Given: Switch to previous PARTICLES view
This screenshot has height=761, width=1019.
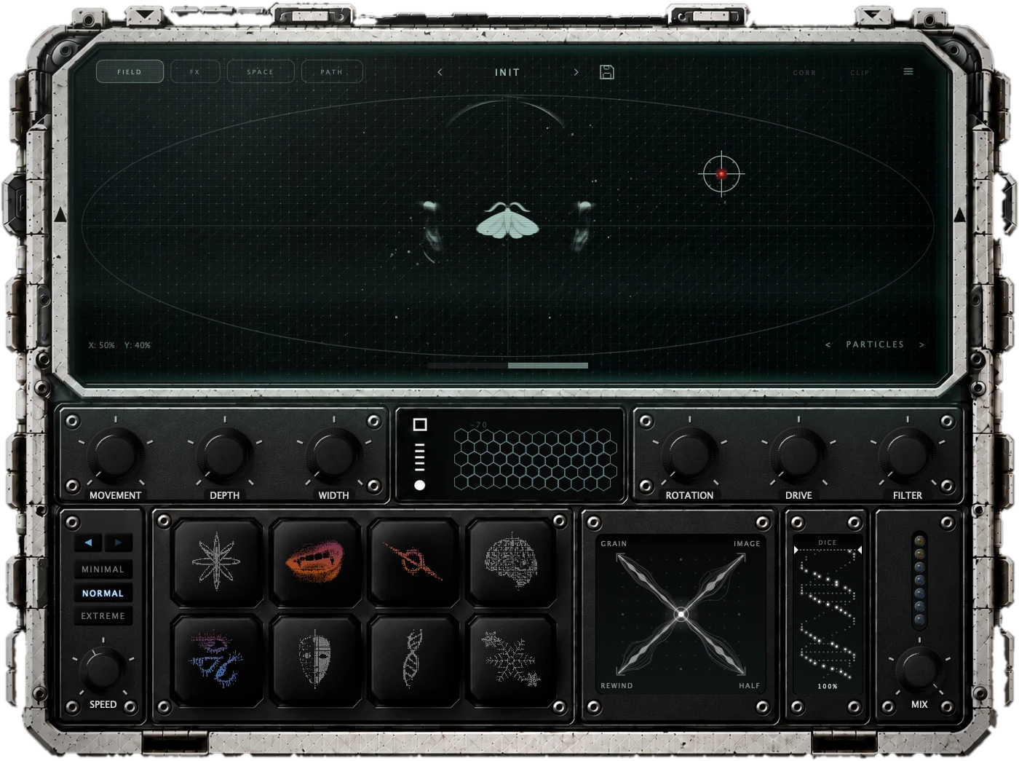Looking at the screenshot, I should [x=828, y=344].
